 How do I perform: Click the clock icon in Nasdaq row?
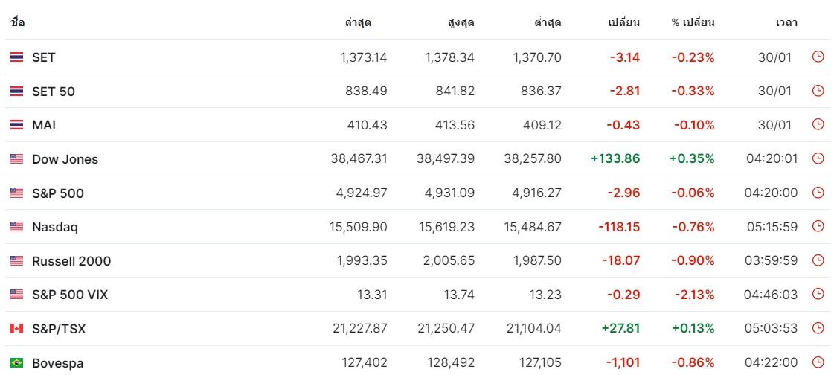pyautogui.click(x=818, y=227)
